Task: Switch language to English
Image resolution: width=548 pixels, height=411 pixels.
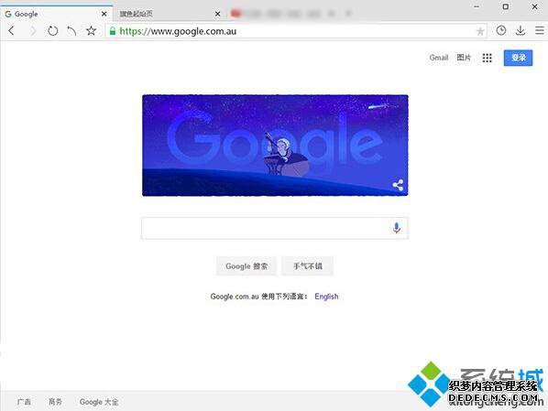Action: pyautogui.click(x=326, y=297)
